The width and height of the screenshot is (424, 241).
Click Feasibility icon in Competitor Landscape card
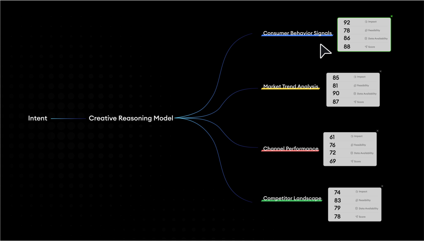[356, 200]
